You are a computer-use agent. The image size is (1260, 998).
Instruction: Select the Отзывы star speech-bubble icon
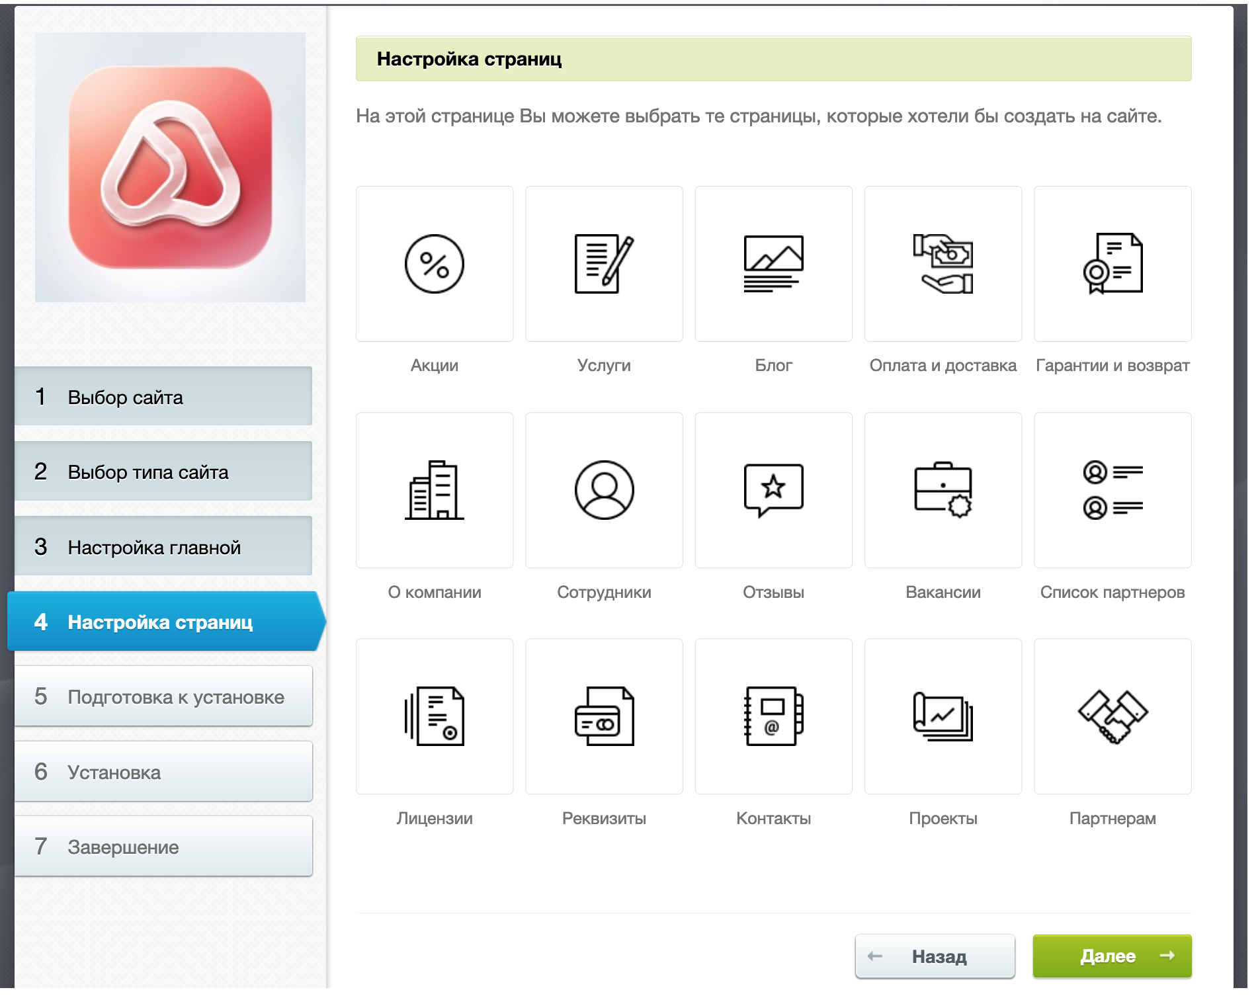point(773,490)
